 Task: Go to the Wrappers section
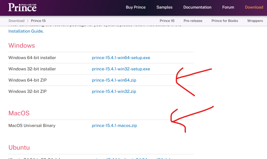pyautogui.click(x=255, y=21)
